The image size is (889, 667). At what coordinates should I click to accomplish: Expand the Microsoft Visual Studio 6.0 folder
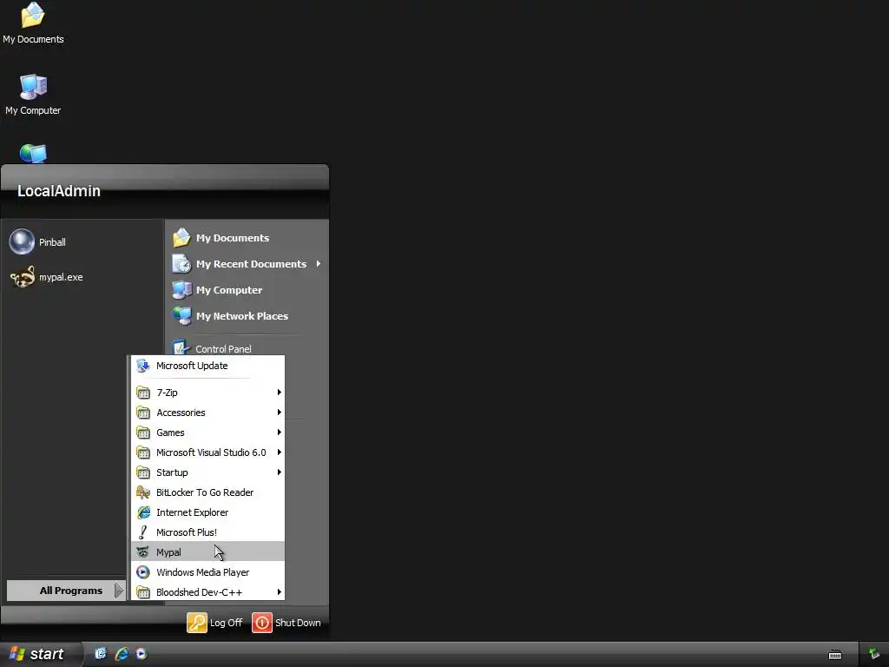point(207,452)
